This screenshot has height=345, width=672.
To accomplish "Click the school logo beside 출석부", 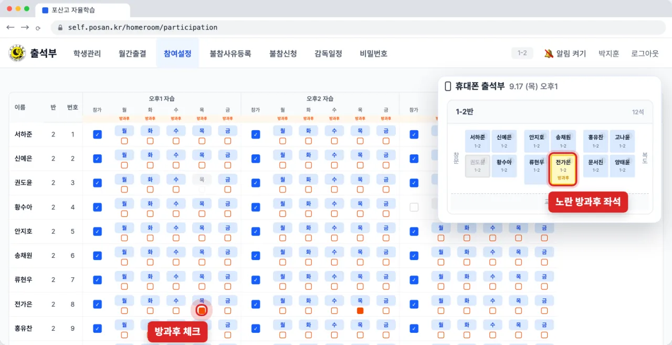I will point(17,53).
